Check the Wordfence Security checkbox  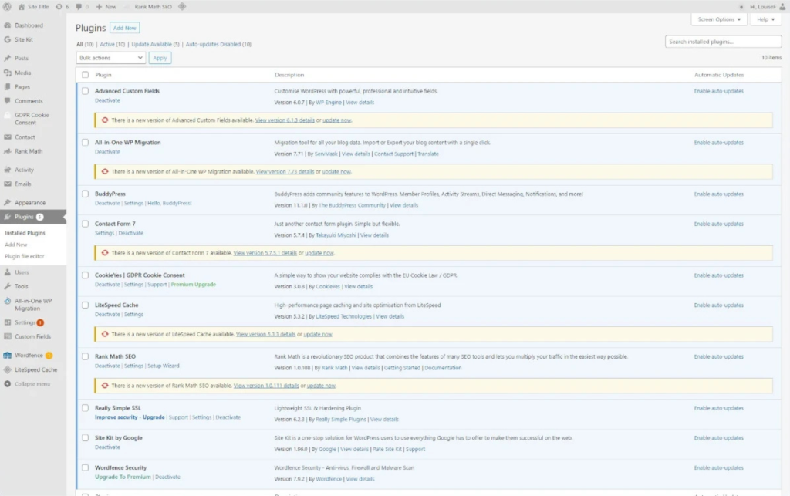[85, 467]
